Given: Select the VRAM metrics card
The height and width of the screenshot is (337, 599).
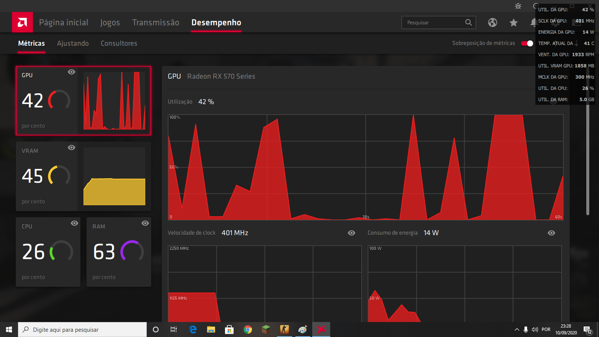Looking at the screenshot, I should [x=83, y=176].
